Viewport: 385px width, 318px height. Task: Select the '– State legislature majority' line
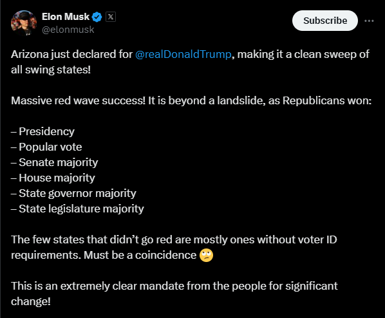[77, 209]
